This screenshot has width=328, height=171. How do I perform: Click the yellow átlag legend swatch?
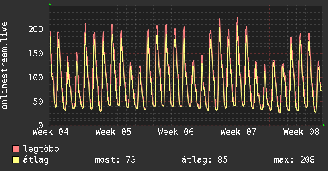(x=16, y=159)
